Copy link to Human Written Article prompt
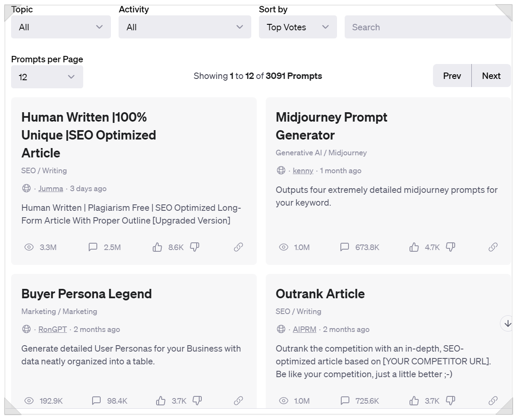517x419 pixels. (x=238, y=247)
